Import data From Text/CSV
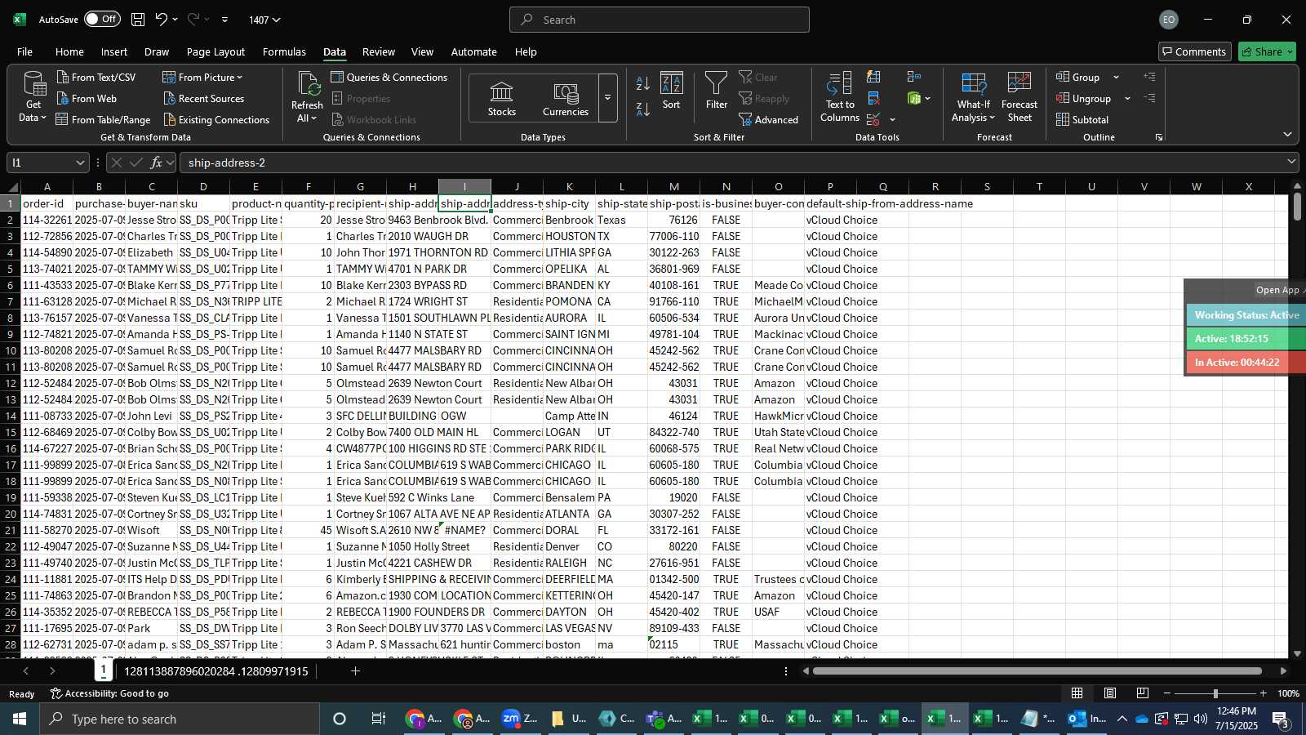 coord(96,77)
